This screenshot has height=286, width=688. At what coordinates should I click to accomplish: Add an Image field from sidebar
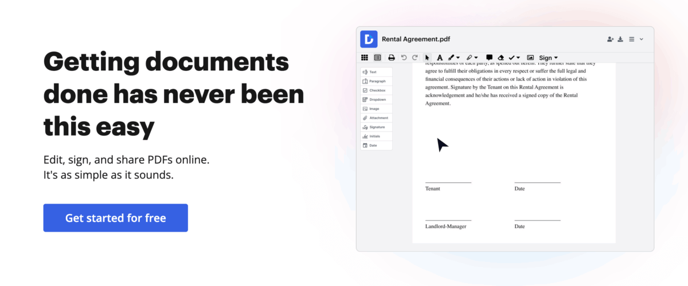376,109
